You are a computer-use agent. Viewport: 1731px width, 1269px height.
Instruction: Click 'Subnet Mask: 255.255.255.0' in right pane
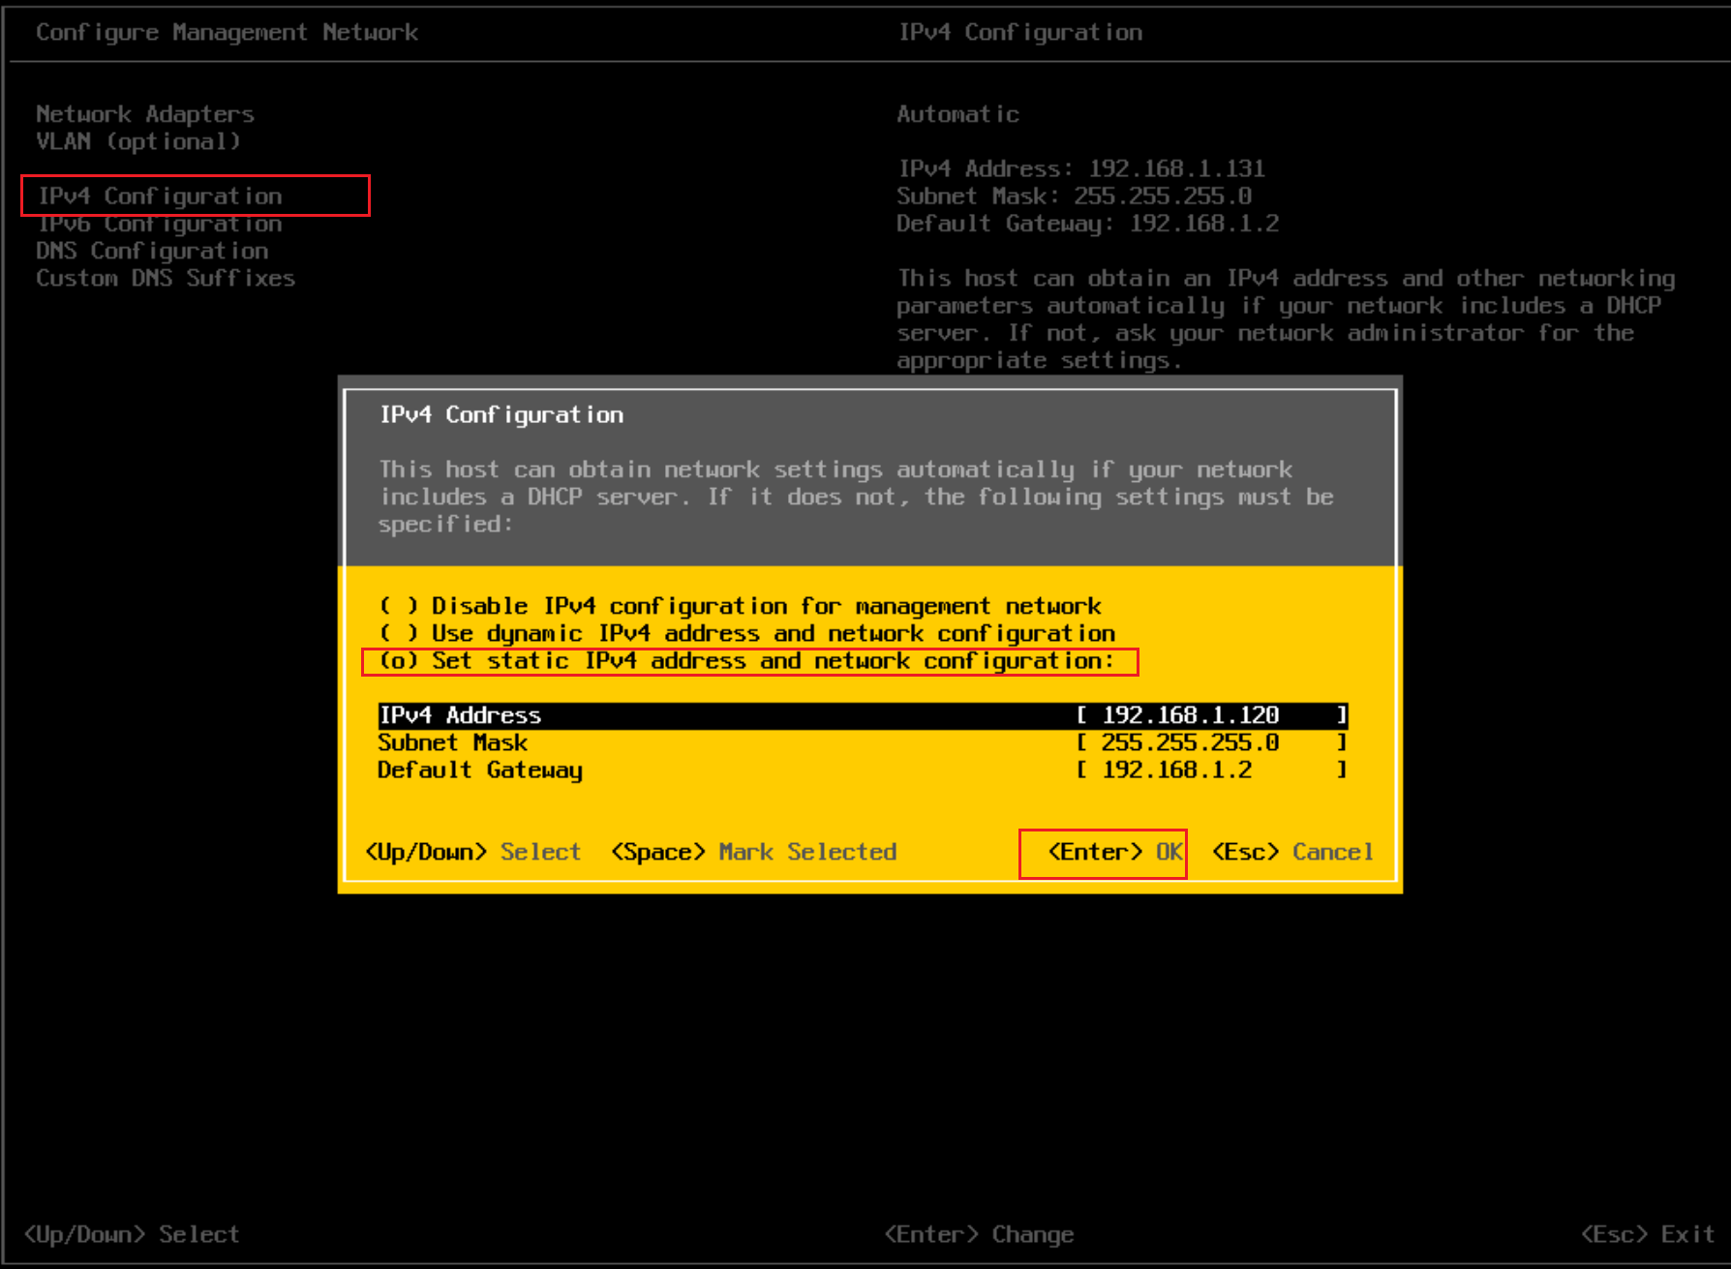[x=1075, y=196]
